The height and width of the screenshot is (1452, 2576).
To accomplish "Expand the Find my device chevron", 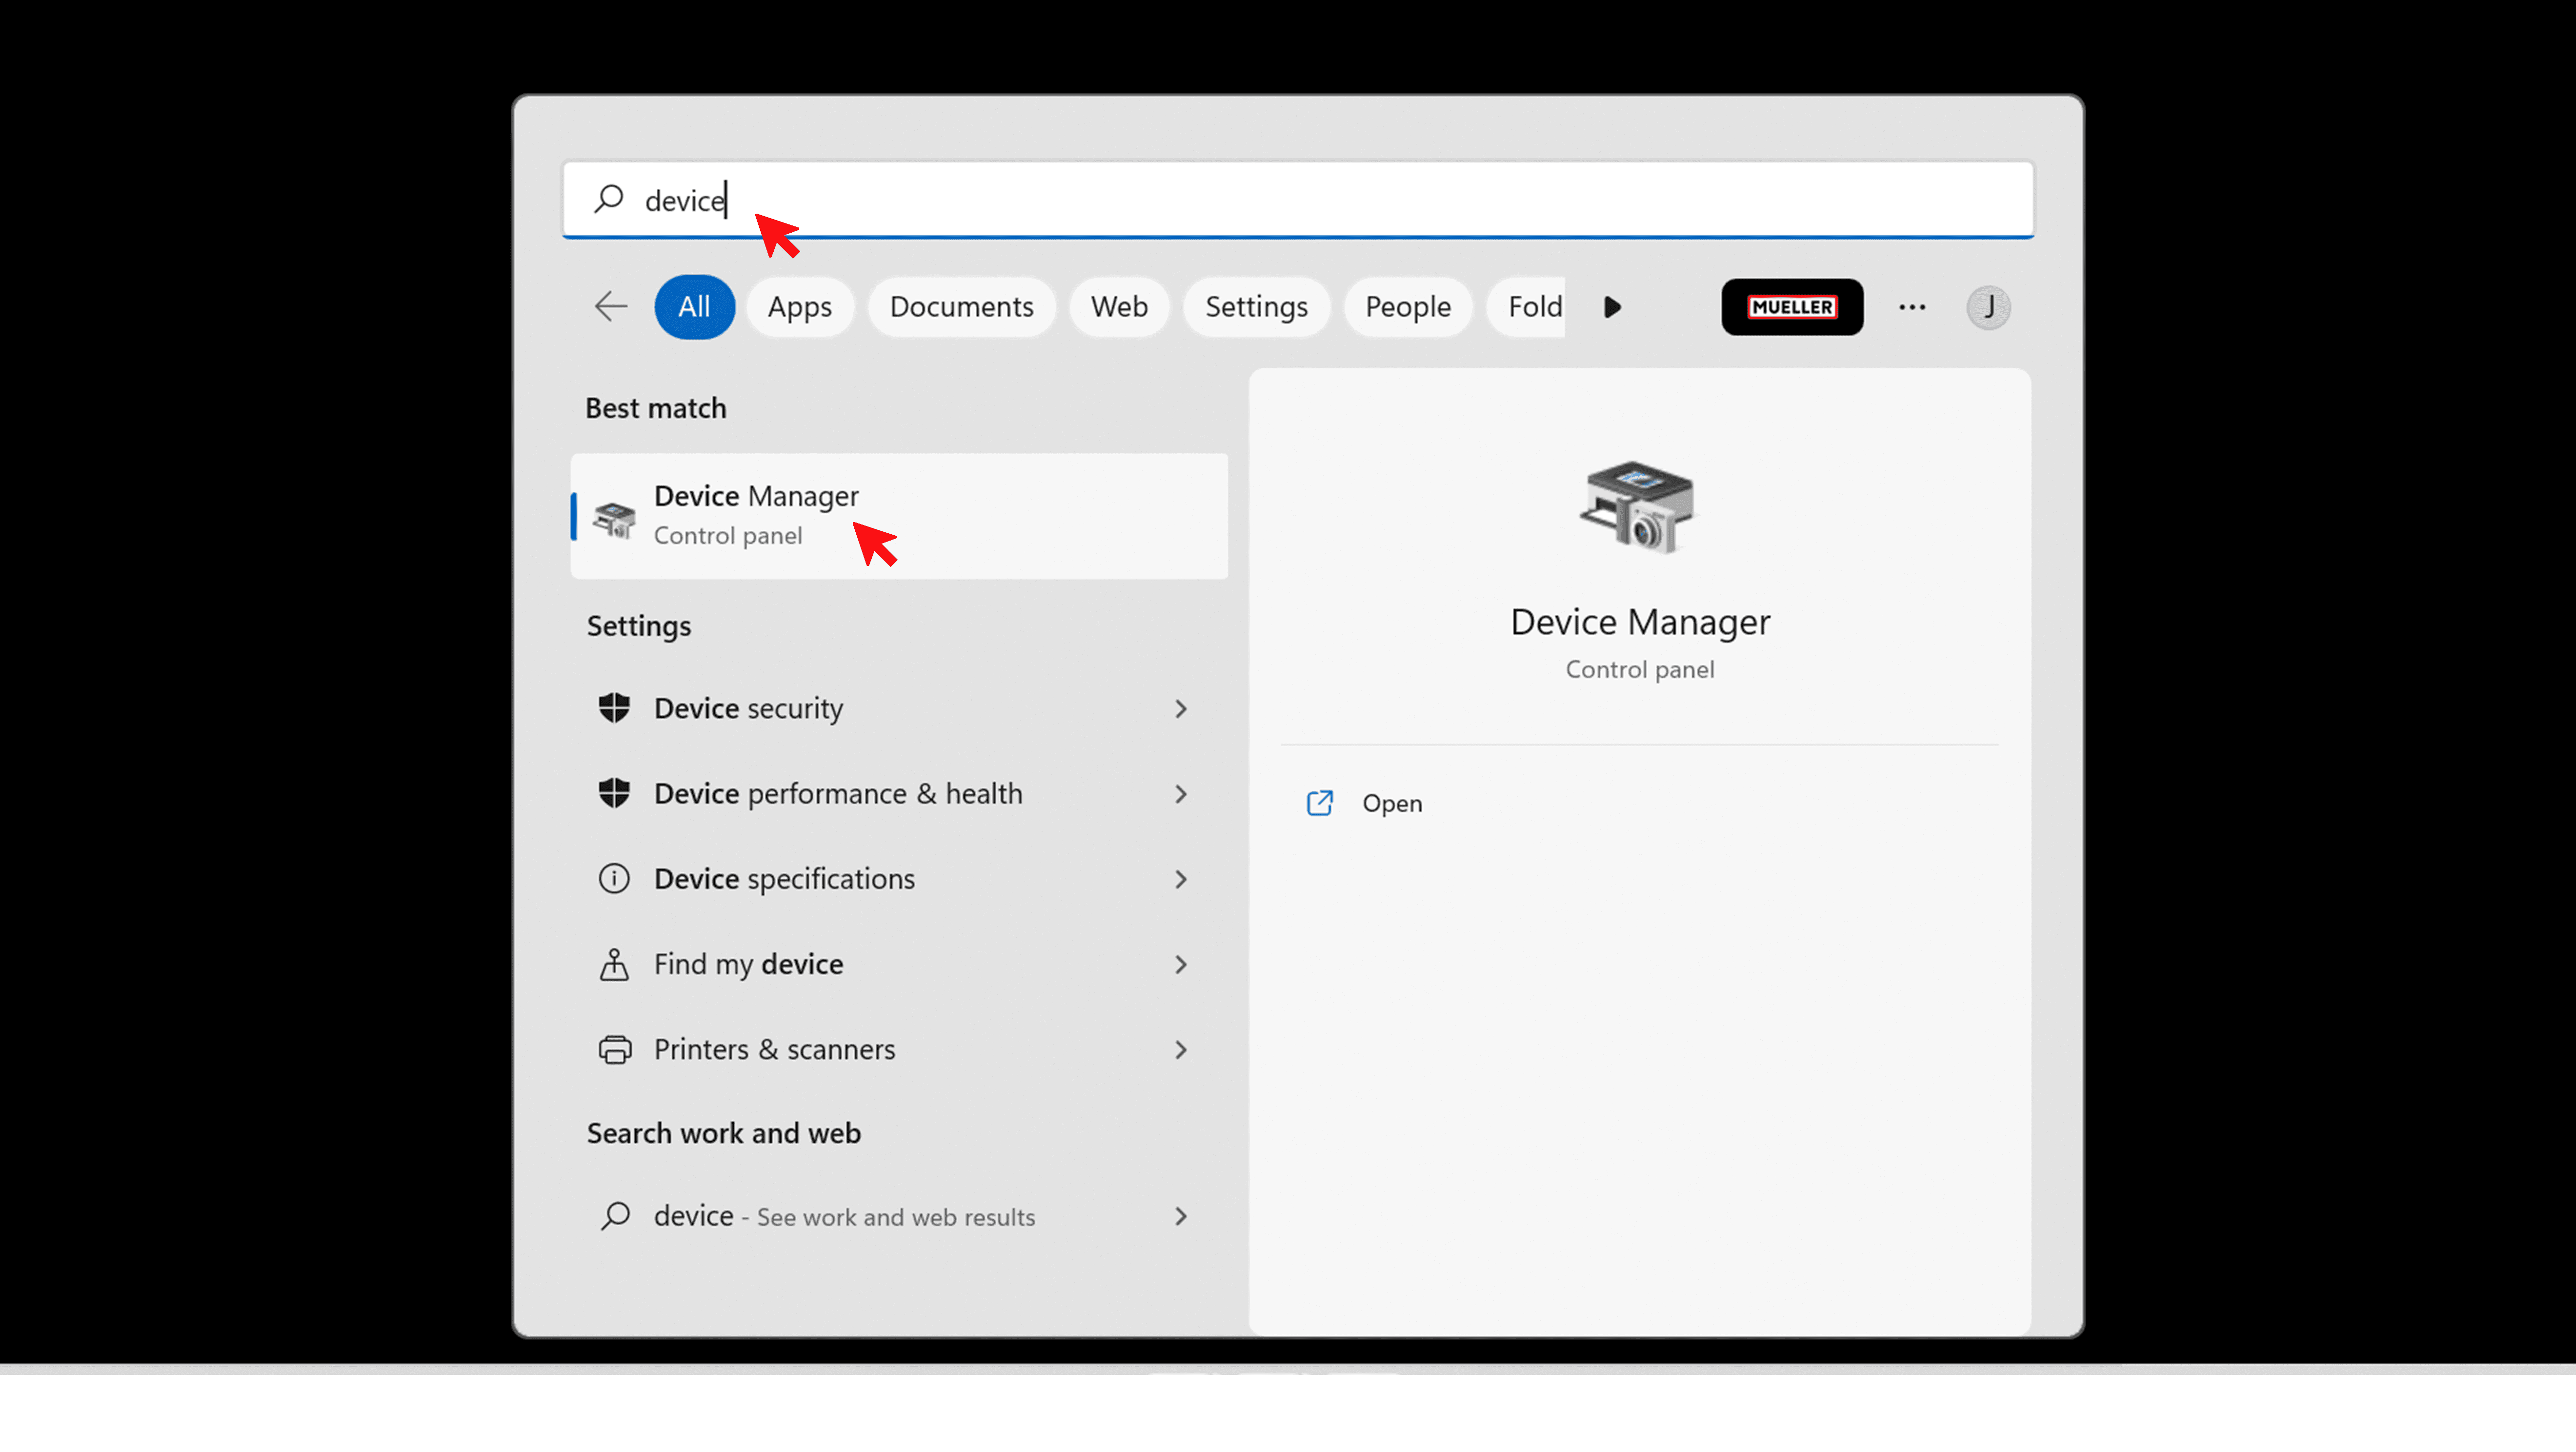I will [x=1181, y=964].
